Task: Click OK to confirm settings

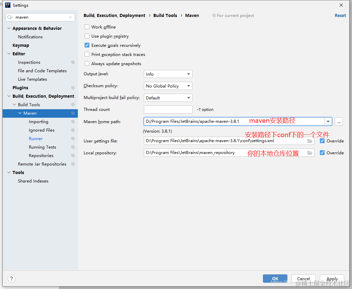Action: (x=275, y=279)
